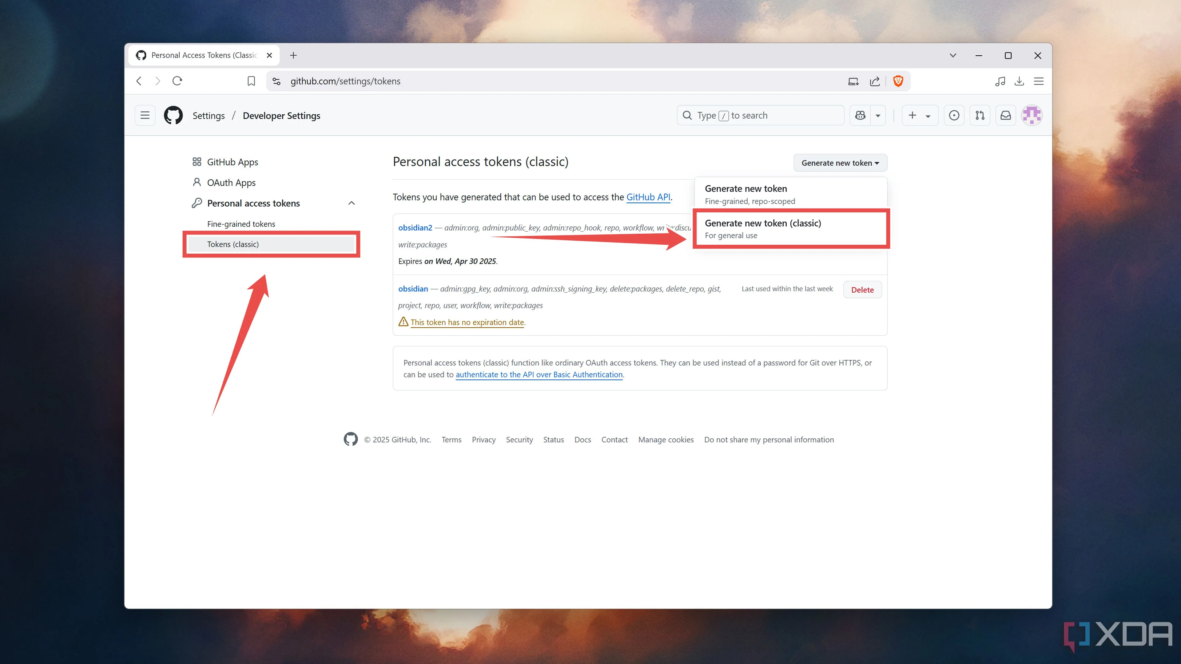The image size is (1181, 664).
Task: Open the Generate new token dropdown button
Action: [840, 163]
